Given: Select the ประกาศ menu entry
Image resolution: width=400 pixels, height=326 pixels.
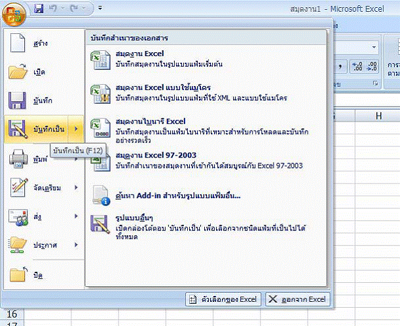Looking at the screenshot, I should tap(44, 245).
